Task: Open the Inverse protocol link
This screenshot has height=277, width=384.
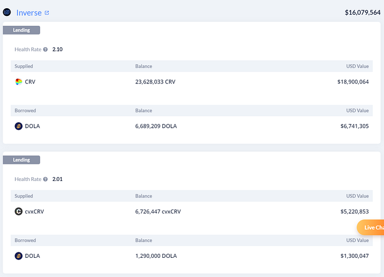Action: coord(29,13)
